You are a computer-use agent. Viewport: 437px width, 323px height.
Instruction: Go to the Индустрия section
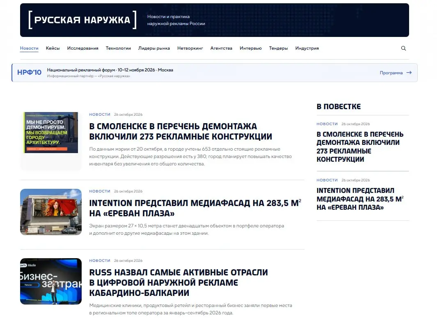[x=307, y=48]
